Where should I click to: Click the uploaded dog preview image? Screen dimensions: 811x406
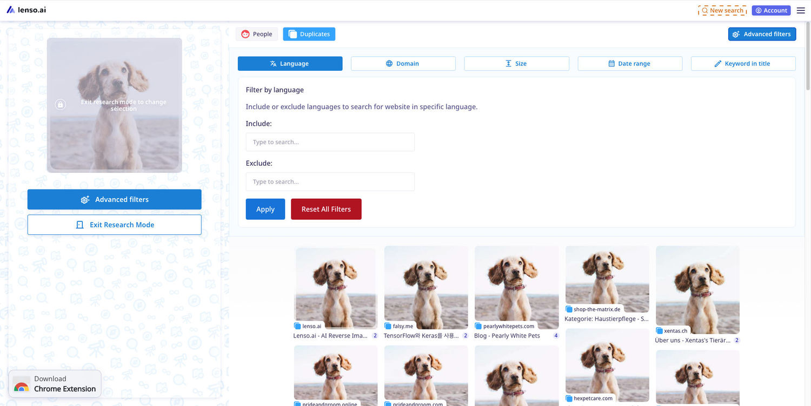coord(115,105)
